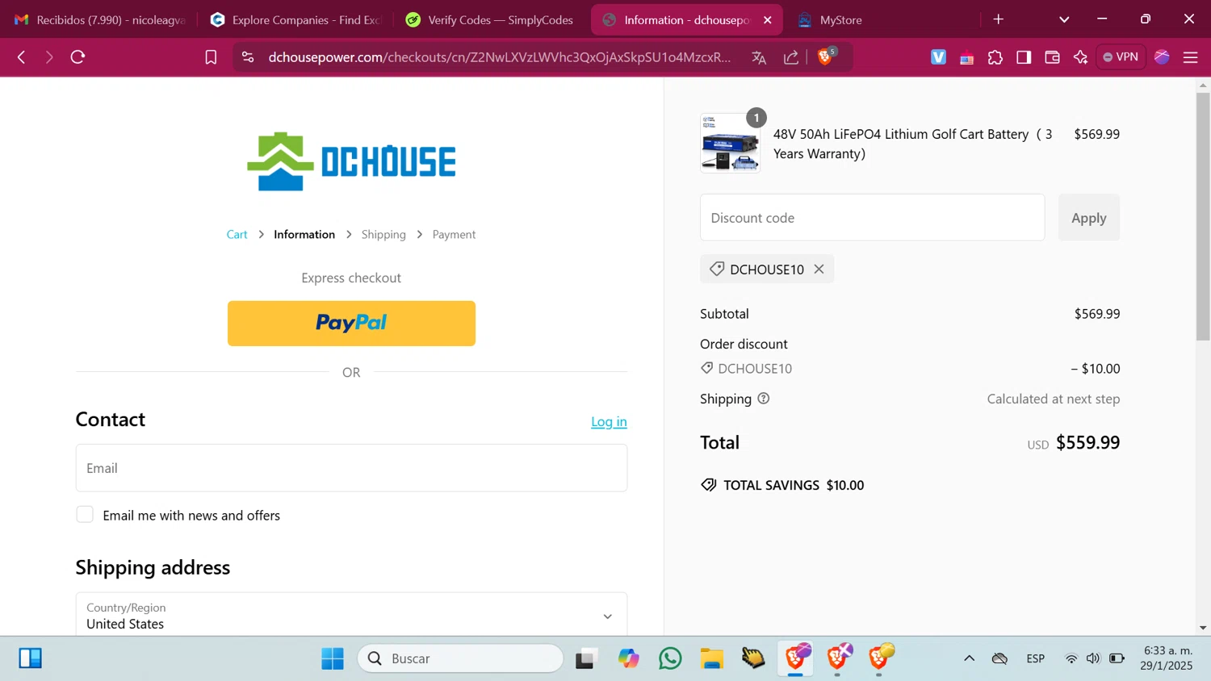Image resolution: width=1211 pixels, height=681 pixels.
Task: Open the volume speaker tray icon
Action: (x=1093, y=658)
